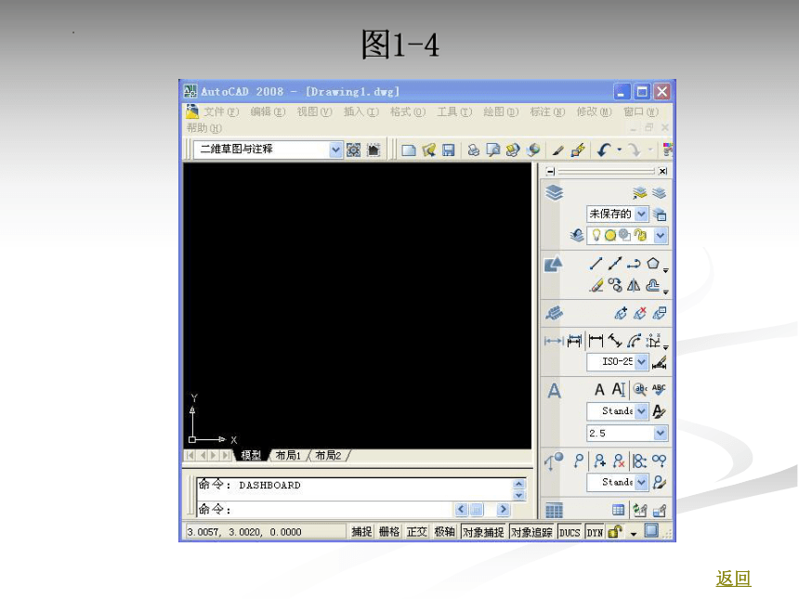Viewport: 799px width, 599px height.
Task: Click the 返回 link
Action: [734, 579]
